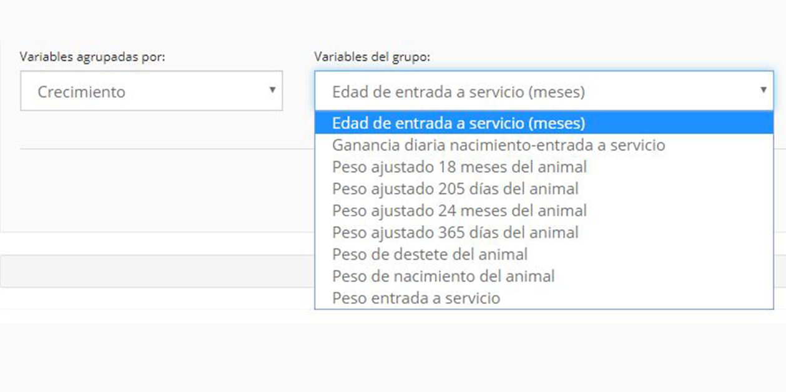Click the arrow of Variables del grupo combo
Image resolution: width=786 pixels, height=392 pixels.
[763, 90]
